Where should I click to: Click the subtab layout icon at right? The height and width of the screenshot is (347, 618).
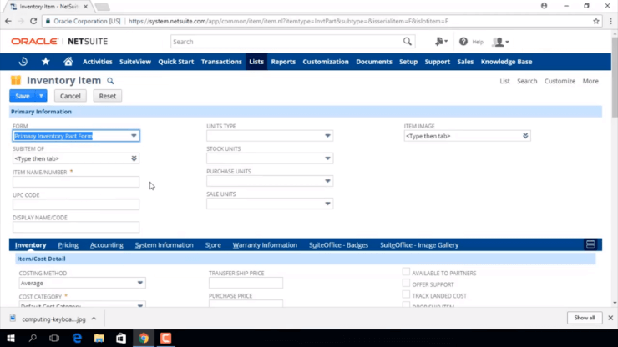coord(590,244)
